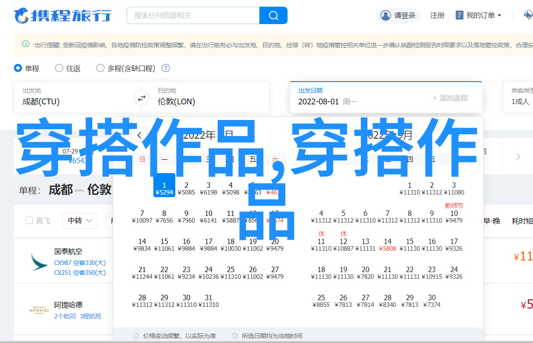Select September 10 Teachers' Day ¥9479
533x343 pixels.
tap(454, 214)
